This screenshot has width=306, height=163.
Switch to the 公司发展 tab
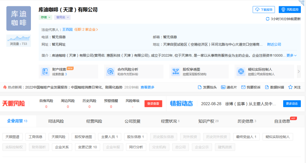[132, 121]
